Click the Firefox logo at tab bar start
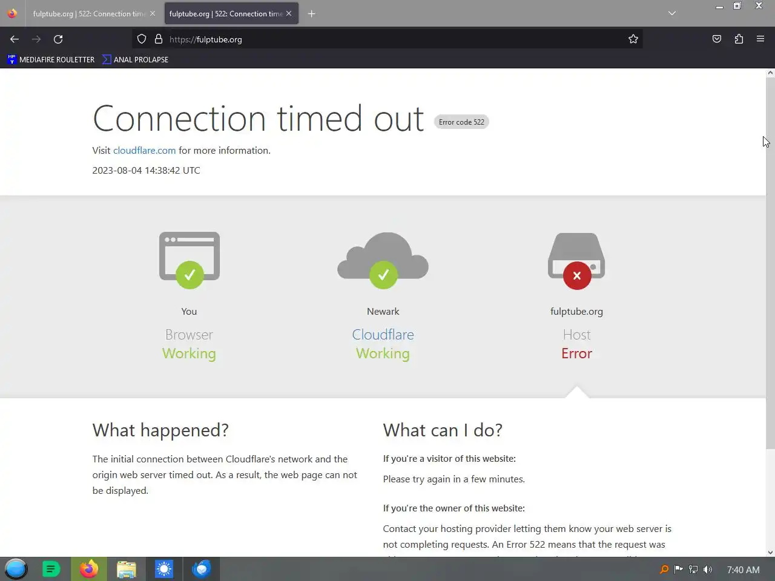Image resolution: width=775 pixels, height=581 pixels. [x=12, y=13]
